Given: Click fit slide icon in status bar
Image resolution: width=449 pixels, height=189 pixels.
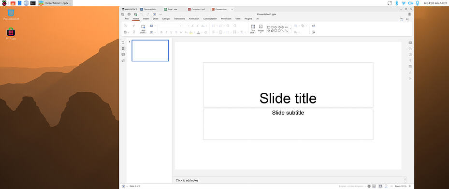Looking at the screenshot, I should click(x=380, y=186).
